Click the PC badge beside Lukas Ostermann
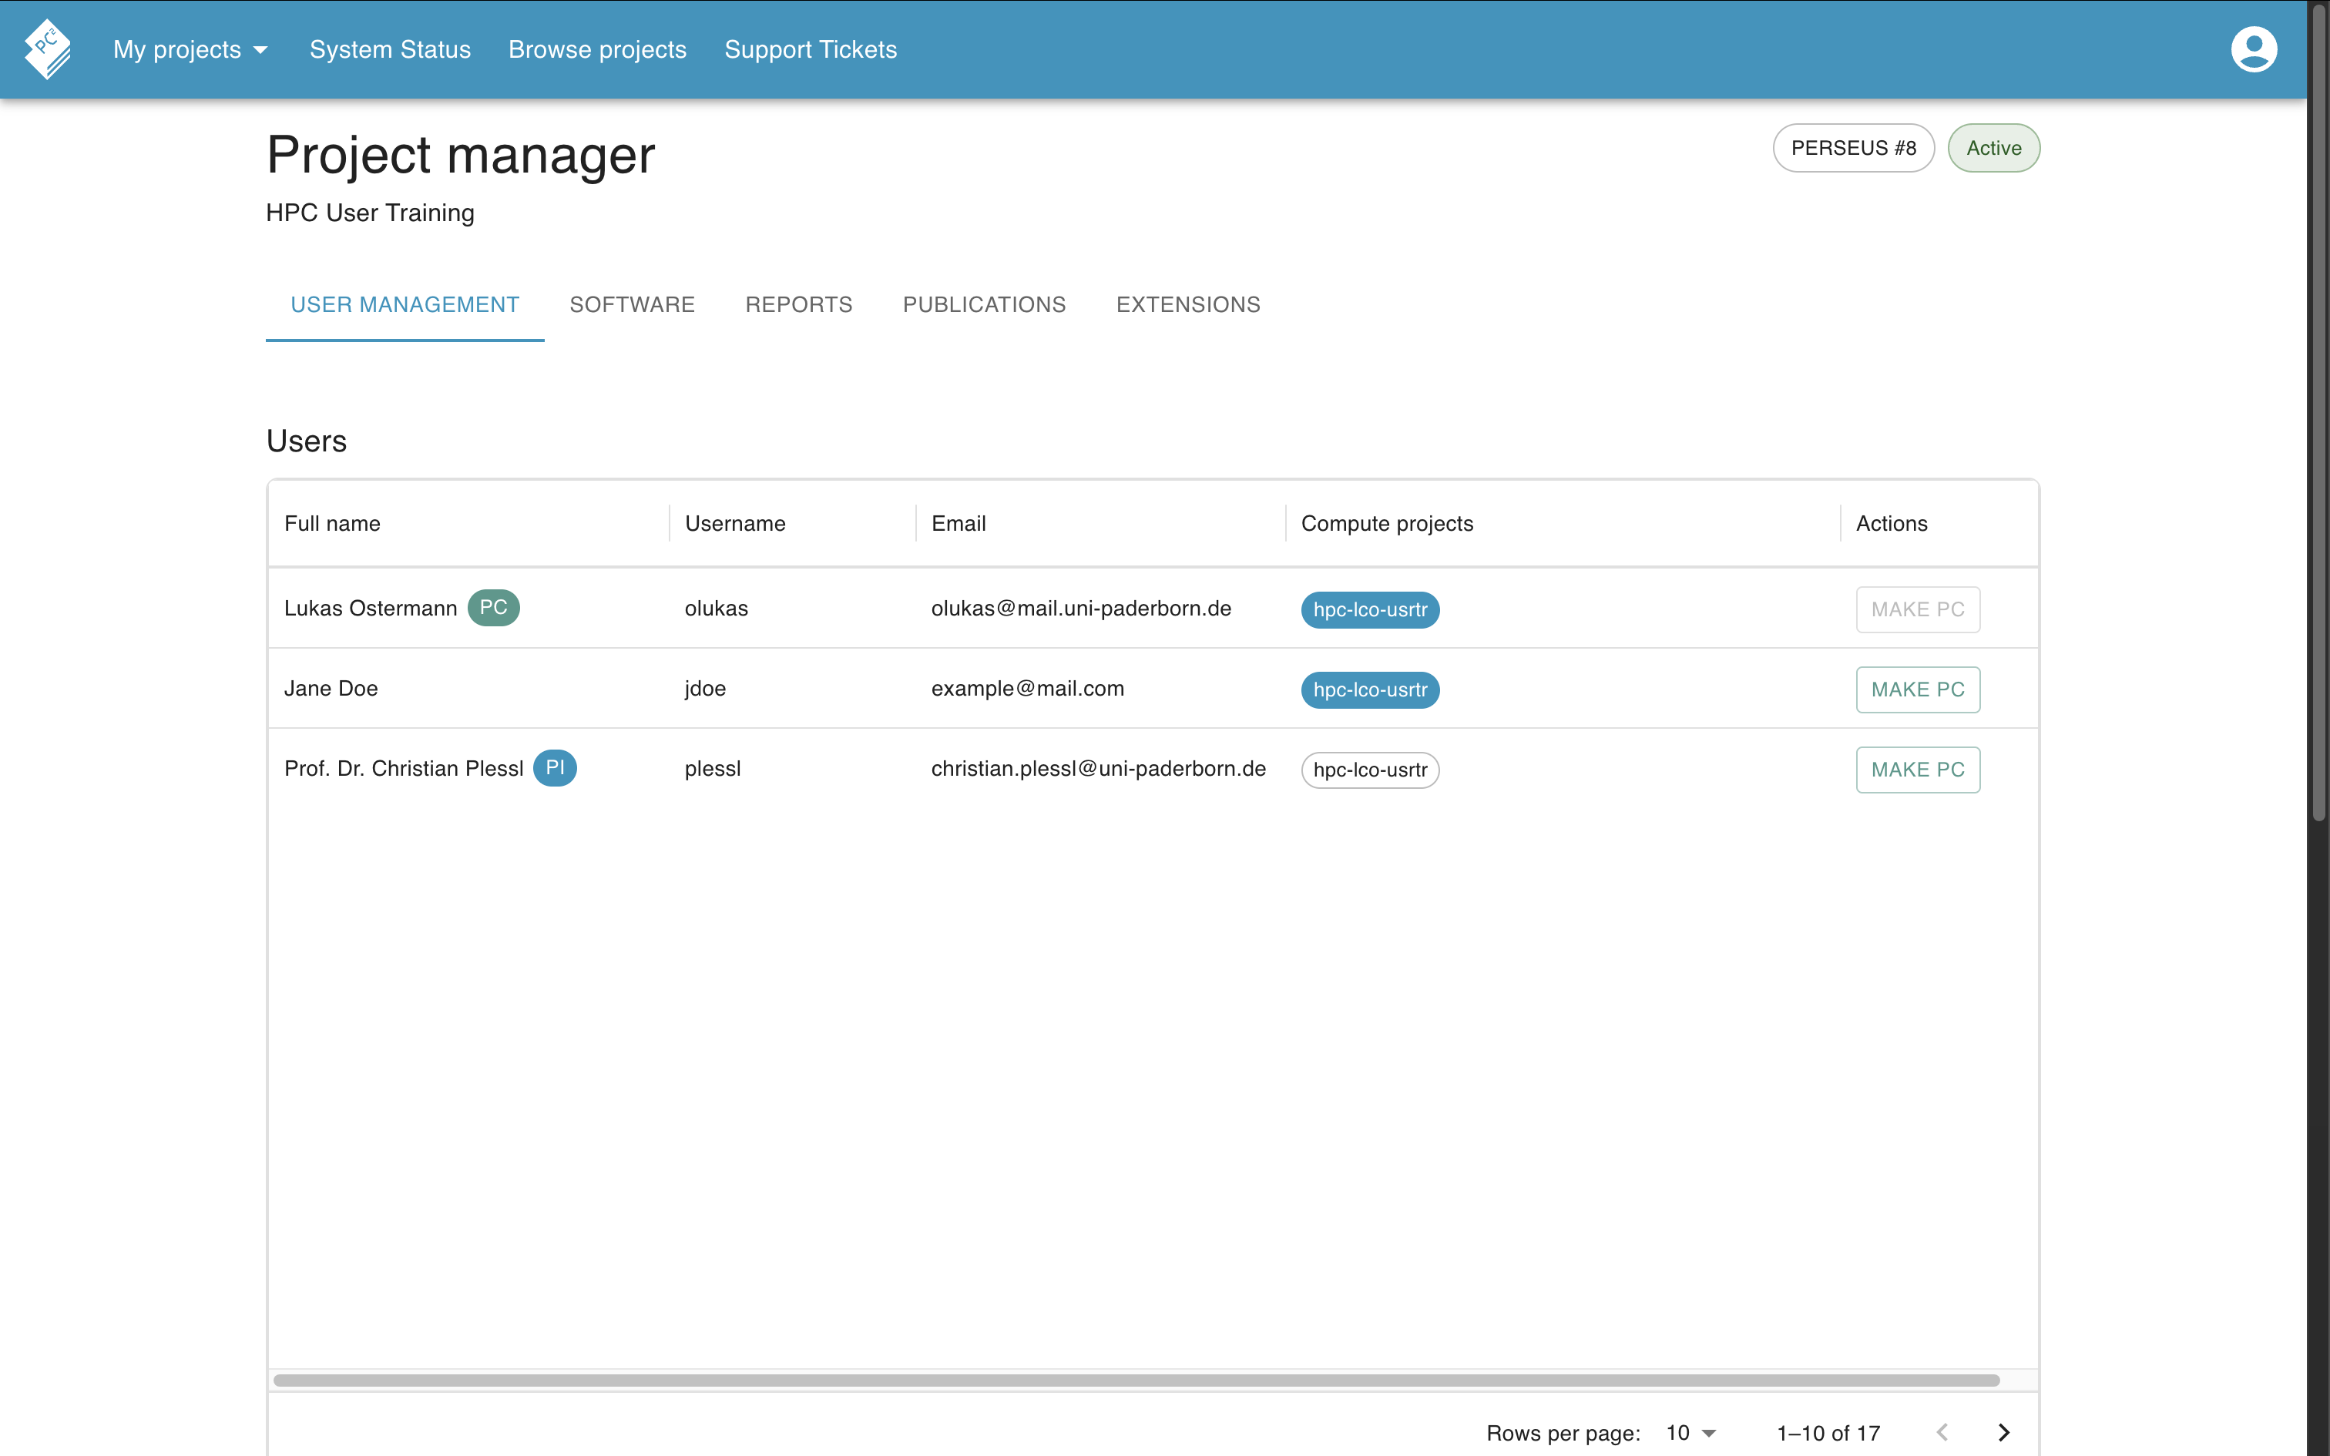2330x1456 pixels. pos(493,608)
